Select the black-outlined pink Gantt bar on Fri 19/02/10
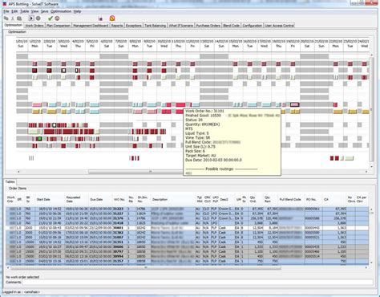Viewport: 380px width, 297px height. click(x=295, y=104)
